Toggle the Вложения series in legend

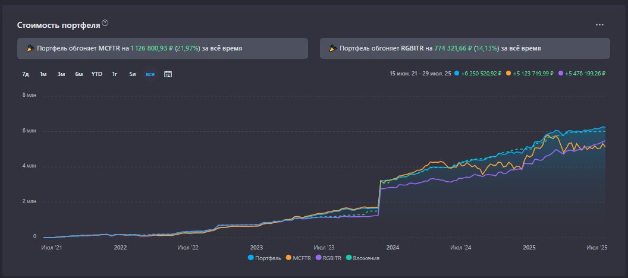(x=362, y=258)
